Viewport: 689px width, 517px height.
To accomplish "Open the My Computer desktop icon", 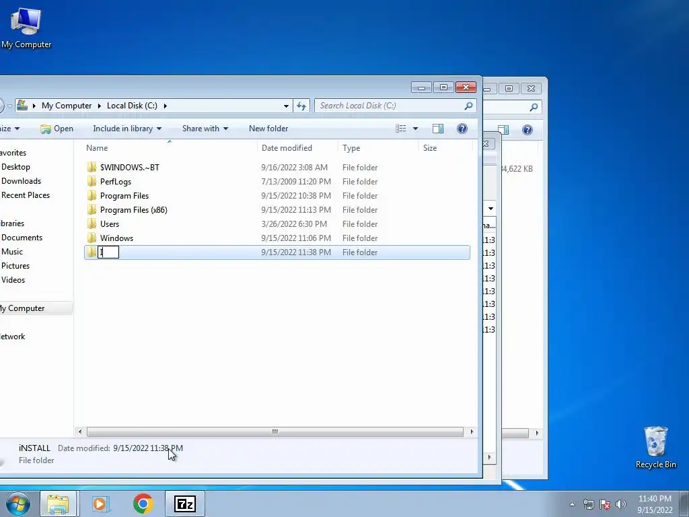I will coord(26,28).
